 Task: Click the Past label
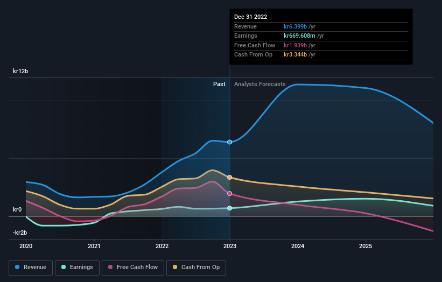pos(219,84)
